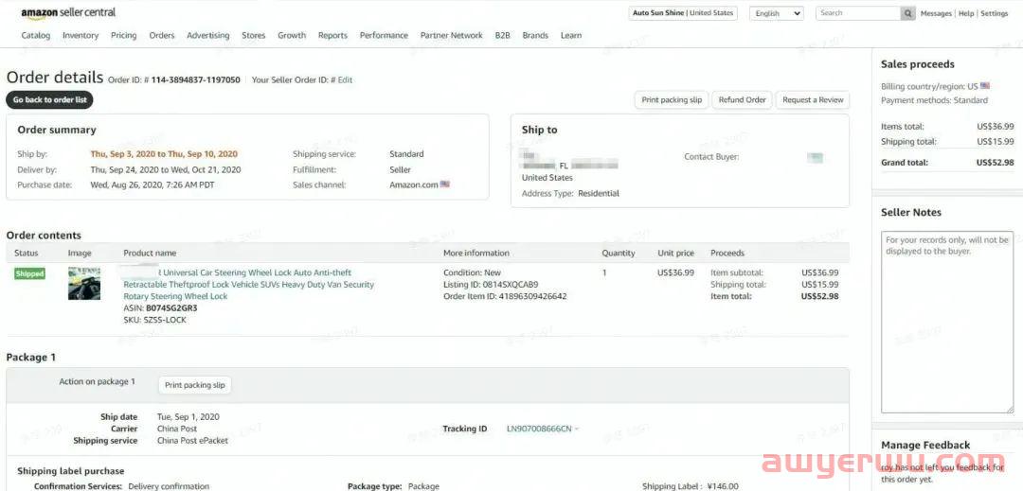
Task: Open the Brands menu
Action: click(x=535, y=35)
